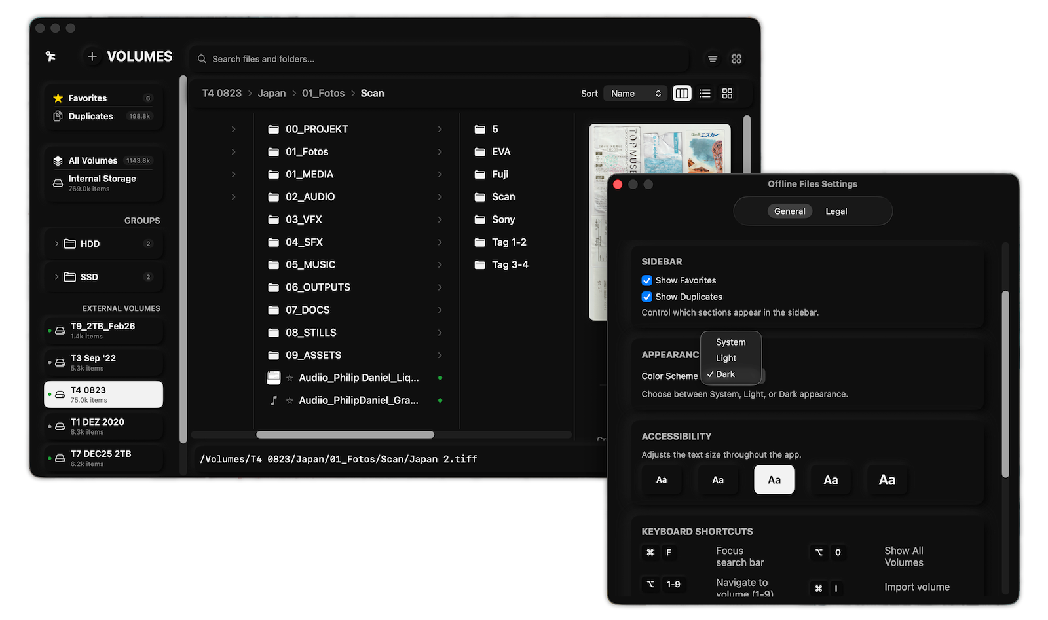Click the + button to add a volume
The image size is (1048, 620).
pos(92,56)
